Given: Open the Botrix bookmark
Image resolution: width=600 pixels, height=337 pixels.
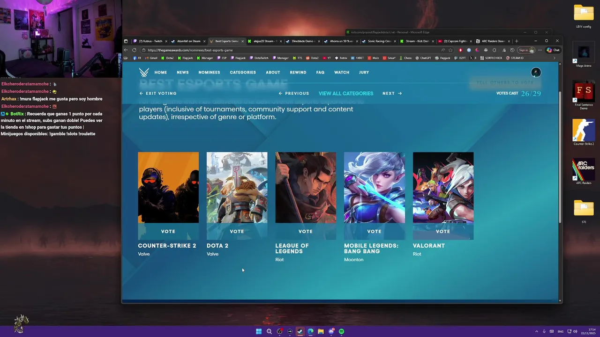Looking at the screenshot, I should [x=341, y=58].
